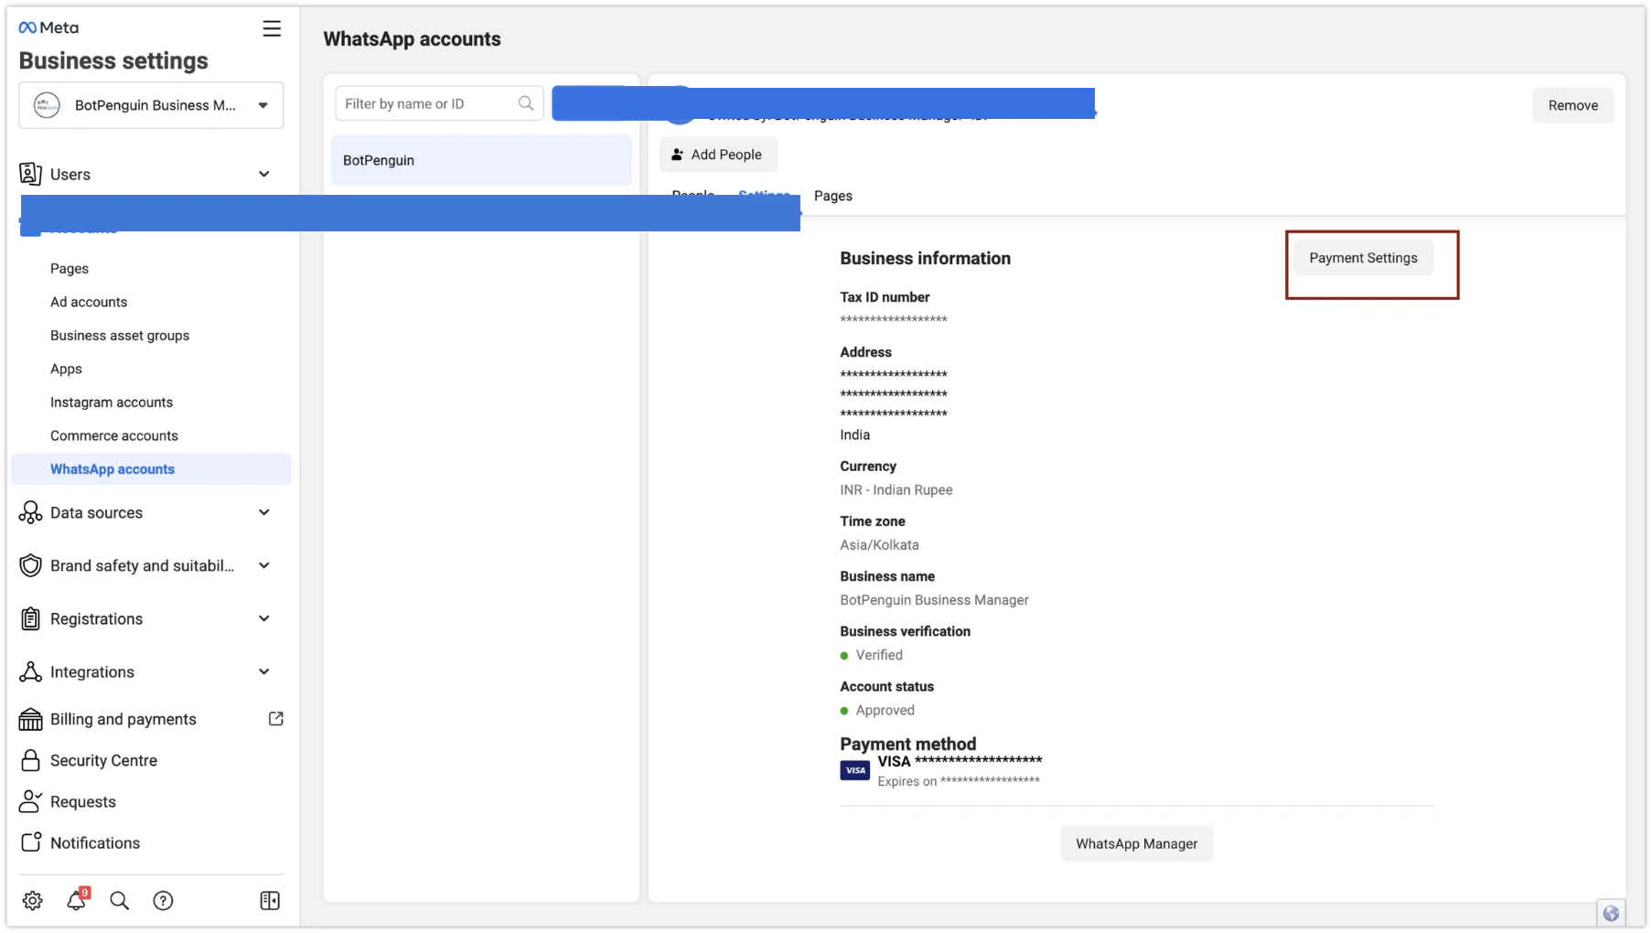Image resolution: width=1652 pixels, height=933 pixels.
Task: Click Billing and payments label
Action: pyautogui.click(x=123, y=719)
